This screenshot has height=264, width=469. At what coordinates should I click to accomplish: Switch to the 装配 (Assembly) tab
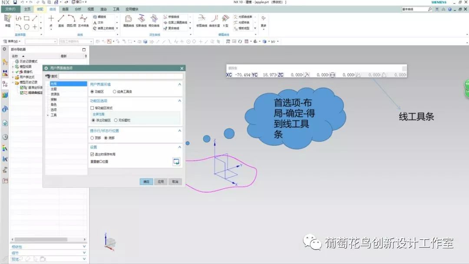[40, 9]
